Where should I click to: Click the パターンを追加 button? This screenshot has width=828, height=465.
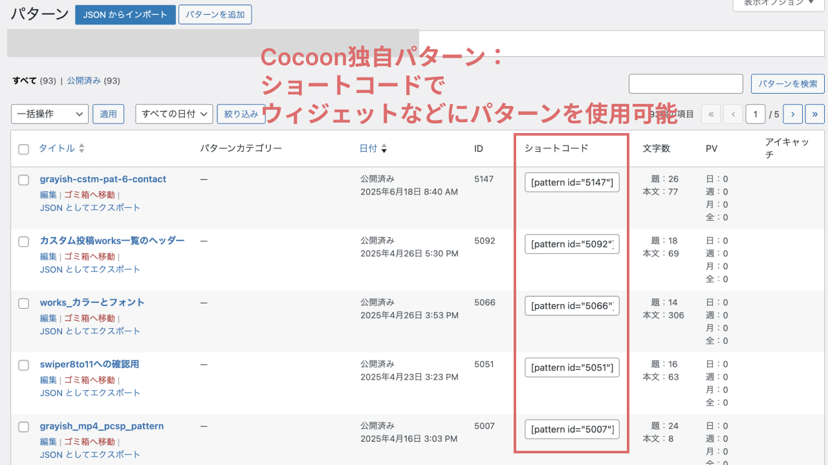point(215,15)
